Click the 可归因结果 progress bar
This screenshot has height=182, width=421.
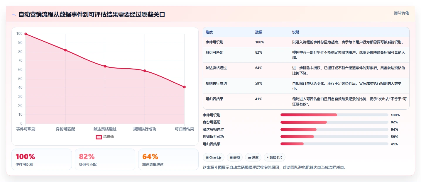click(334, 144)
